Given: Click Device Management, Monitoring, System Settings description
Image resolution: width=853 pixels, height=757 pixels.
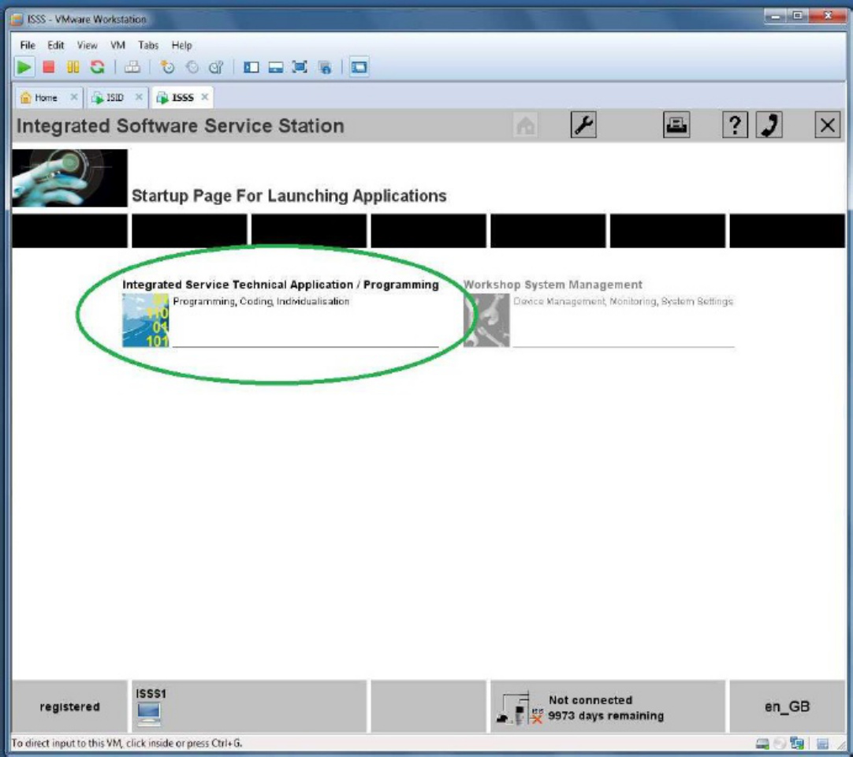Looking at the screenshot, I should [x=624, y=301].
